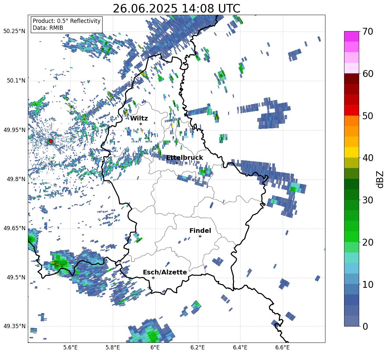Click the Ettelbruck station cross marker
Screen dimensions: 388x354
(x=177, y=163)
